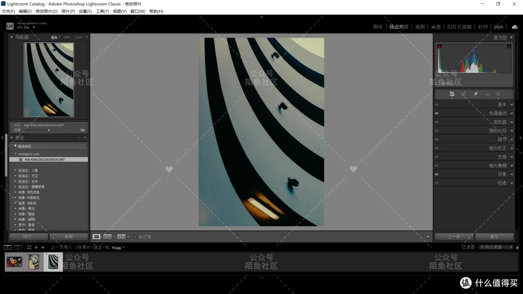523x294 pixels.
Task: Expand the 变换 panel
Action: click(511, 157)
